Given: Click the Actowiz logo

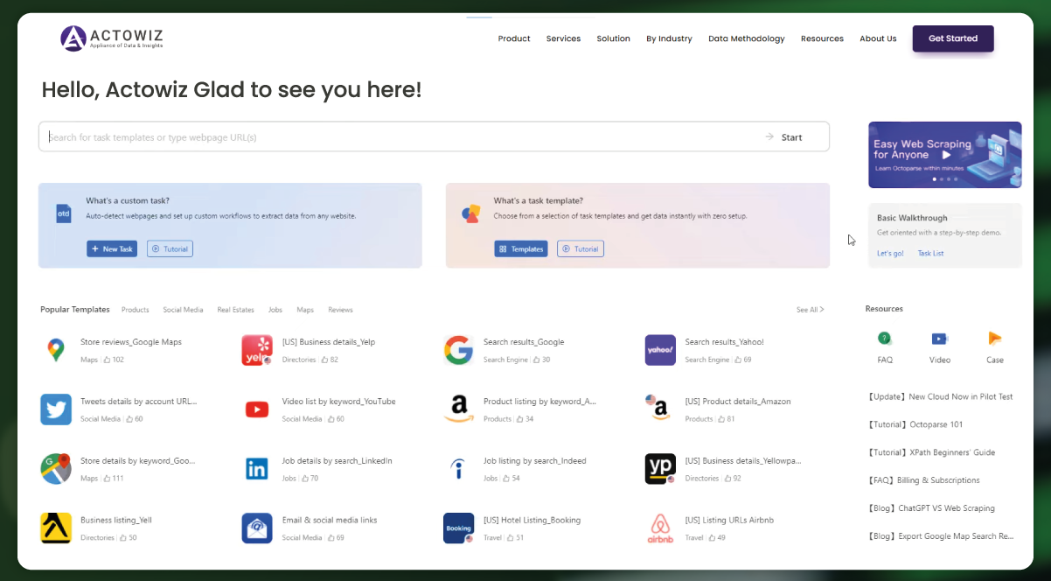Looking at the screenshot, I should (x=111, y=38).
